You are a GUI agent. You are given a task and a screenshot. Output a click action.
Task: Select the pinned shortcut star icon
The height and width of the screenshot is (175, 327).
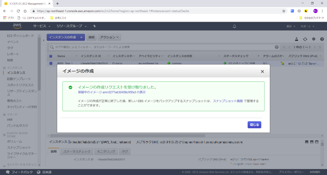click(x=94, y=26)
